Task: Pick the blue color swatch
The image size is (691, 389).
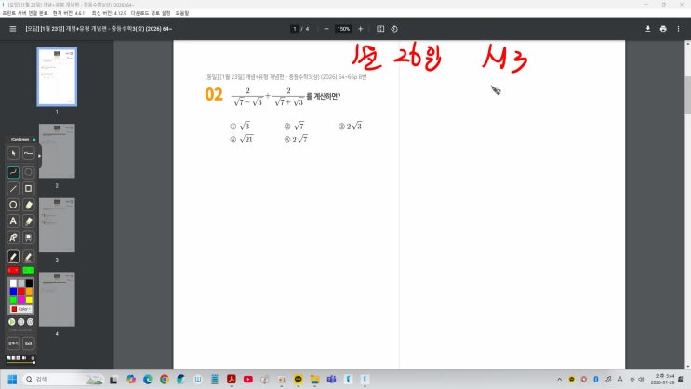Action: pos(13,291)
